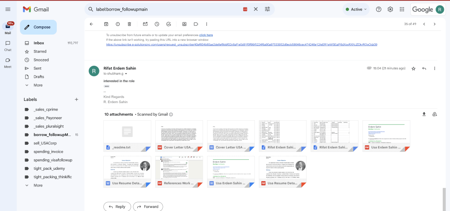Viewport: 450px width, 211px height.
Task: Go to the newer conversation arrow
Action: 424,24
